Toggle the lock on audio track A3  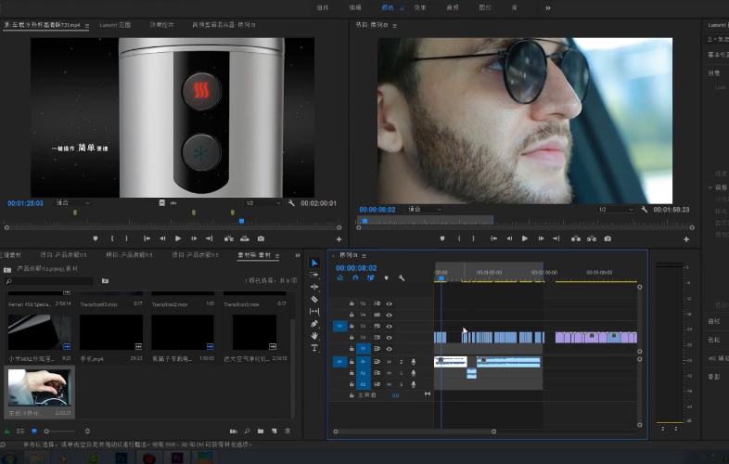pos(352,383)
